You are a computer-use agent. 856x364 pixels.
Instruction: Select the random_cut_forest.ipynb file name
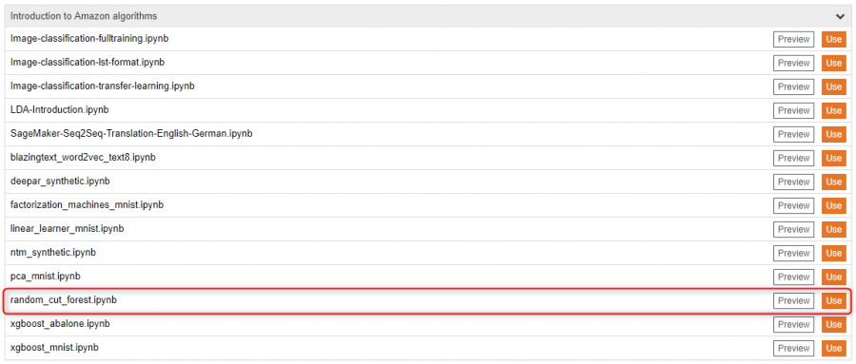click(64, 300)
